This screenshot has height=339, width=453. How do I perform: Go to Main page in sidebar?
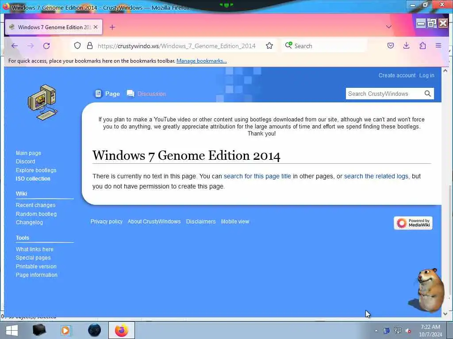click(28, 153)
